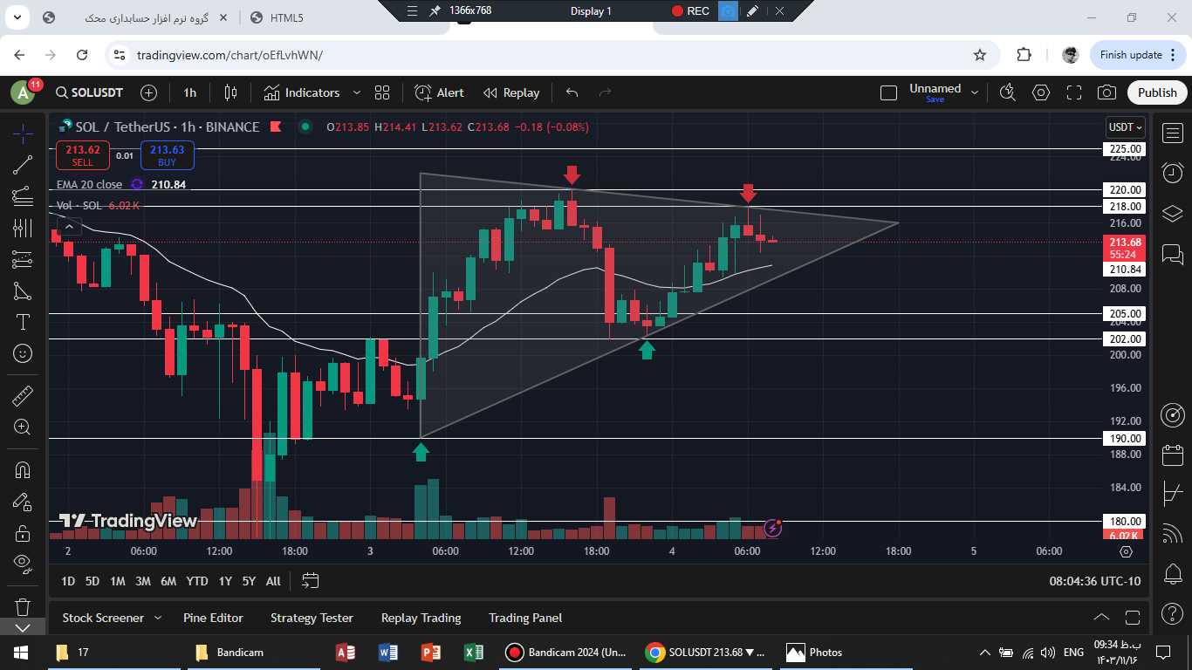Publish the chart idea
The width and height of the screenshot is (1192, 670).
coord(1157,92)
